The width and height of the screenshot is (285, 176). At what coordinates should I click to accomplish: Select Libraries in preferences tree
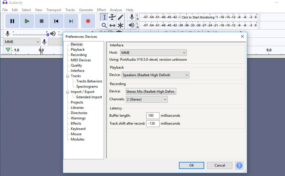coord(77,107)
